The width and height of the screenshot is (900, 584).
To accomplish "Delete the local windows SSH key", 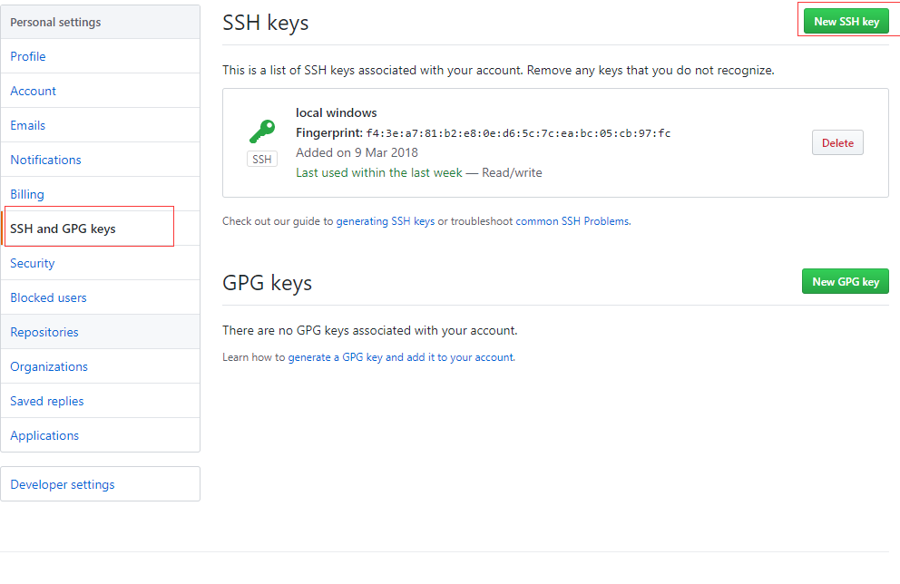I will tap(837, 143).
